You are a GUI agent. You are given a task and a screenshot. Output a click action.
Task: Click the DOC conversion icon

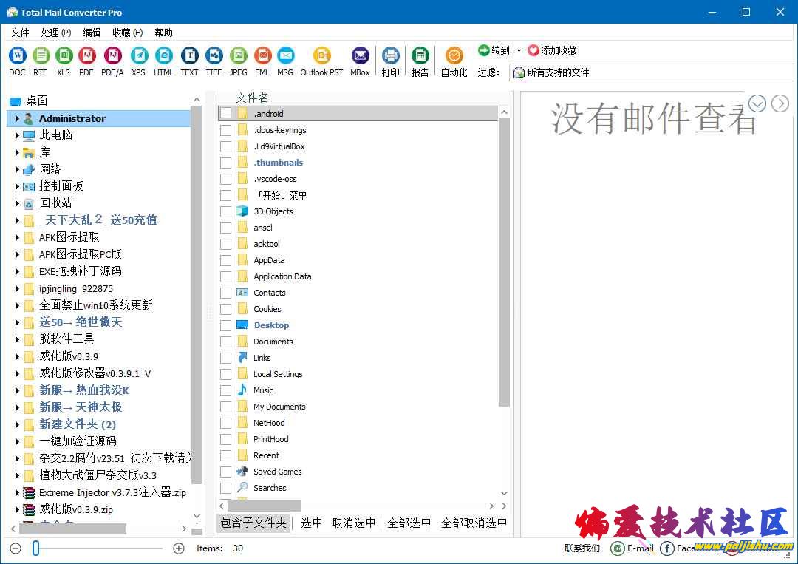[x=17, y=55]
